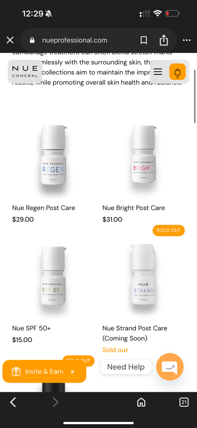Viewport: 197px width, 428px height.
Task: Tap the bookmark icon in address bar
Action: (144, 40)
